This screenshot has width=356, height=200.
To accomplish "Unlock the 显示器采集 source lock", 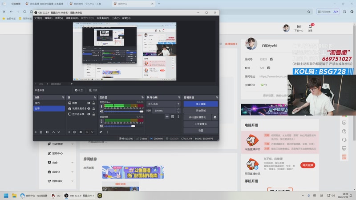I will [93, 114].
